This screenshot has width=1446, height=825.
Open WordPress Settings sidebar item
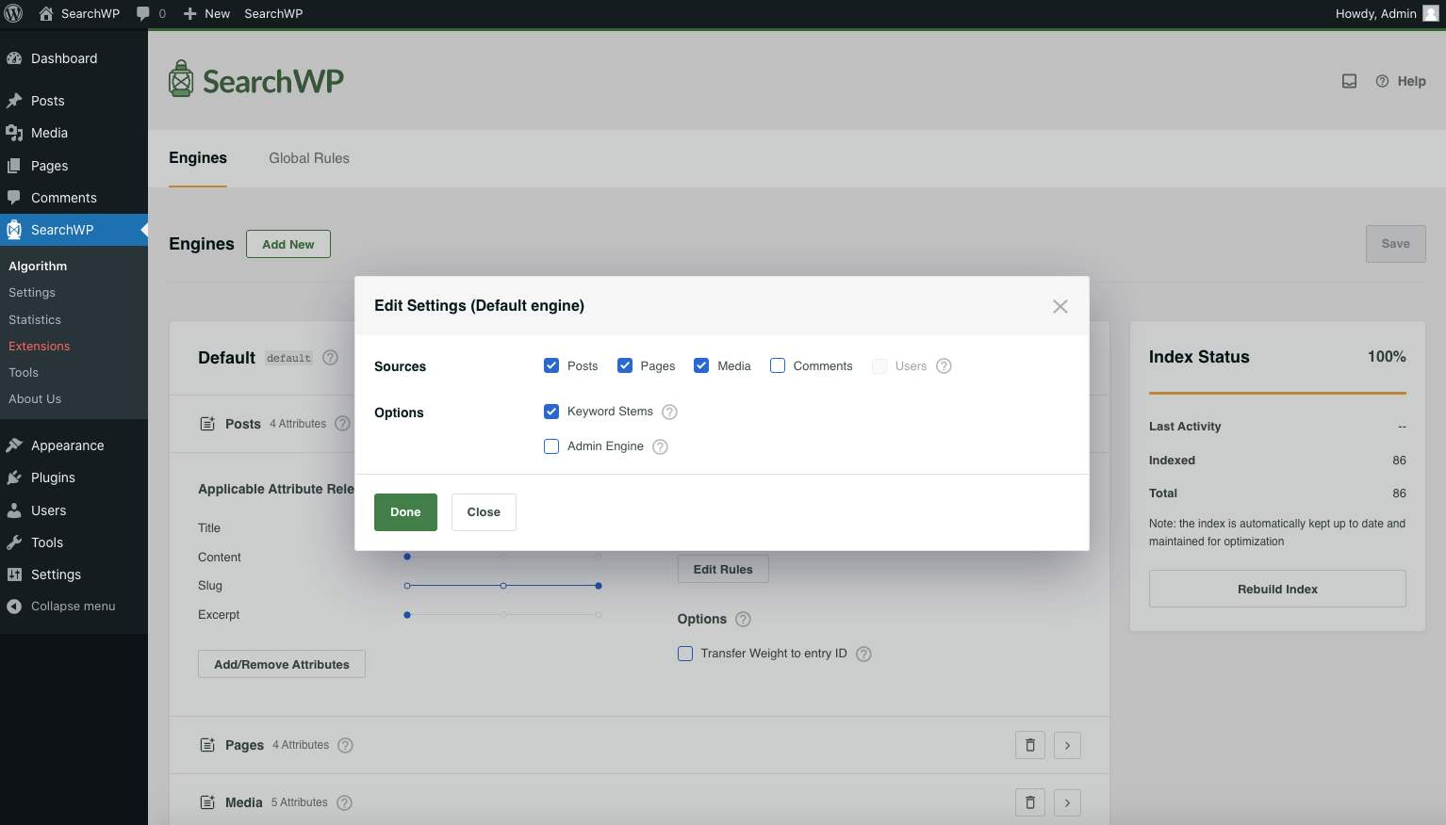74,574
